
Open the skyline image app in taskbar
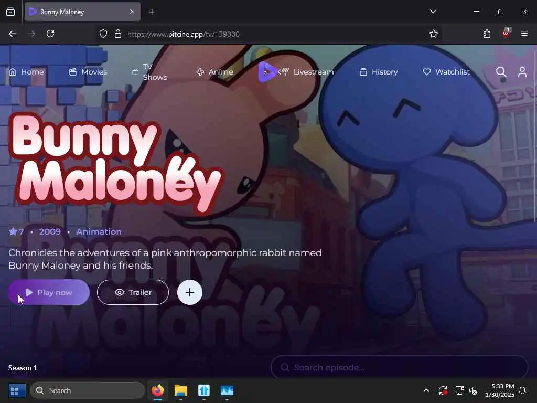pos(227,390)
